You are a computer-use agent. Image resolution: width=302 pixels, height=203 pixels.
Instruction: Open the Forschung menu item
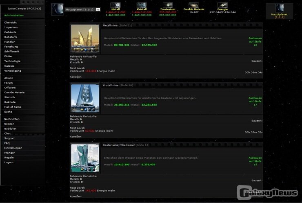pyautogui.click(x=11, y=47)
